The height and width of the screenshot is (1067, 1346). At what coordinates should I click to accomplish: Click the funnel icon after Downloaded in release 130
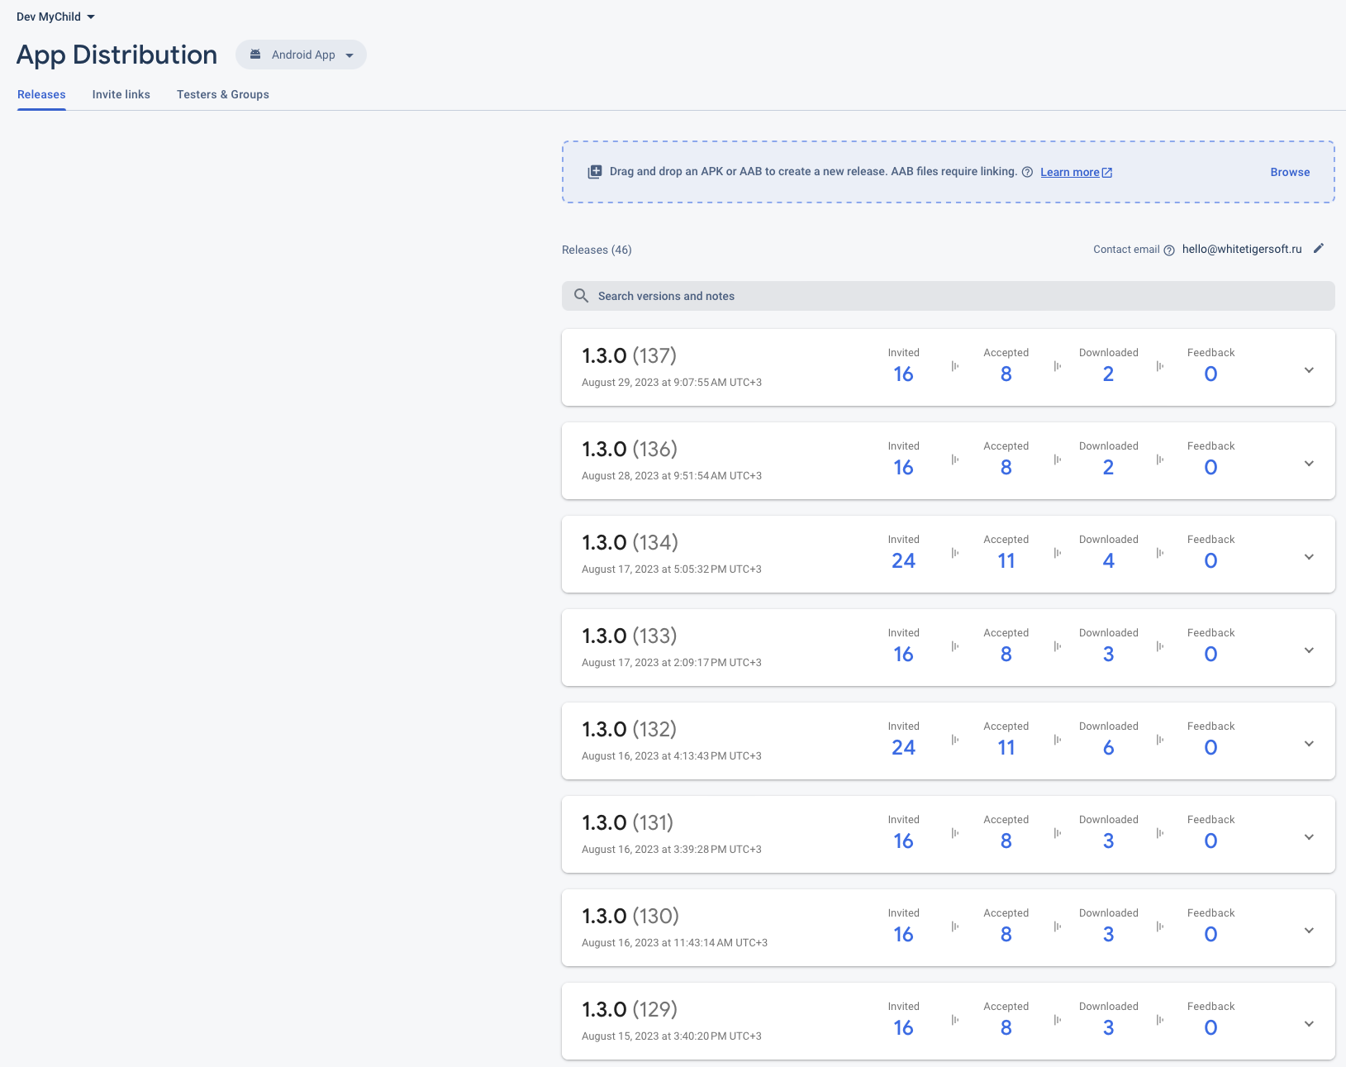point(1159,926)
